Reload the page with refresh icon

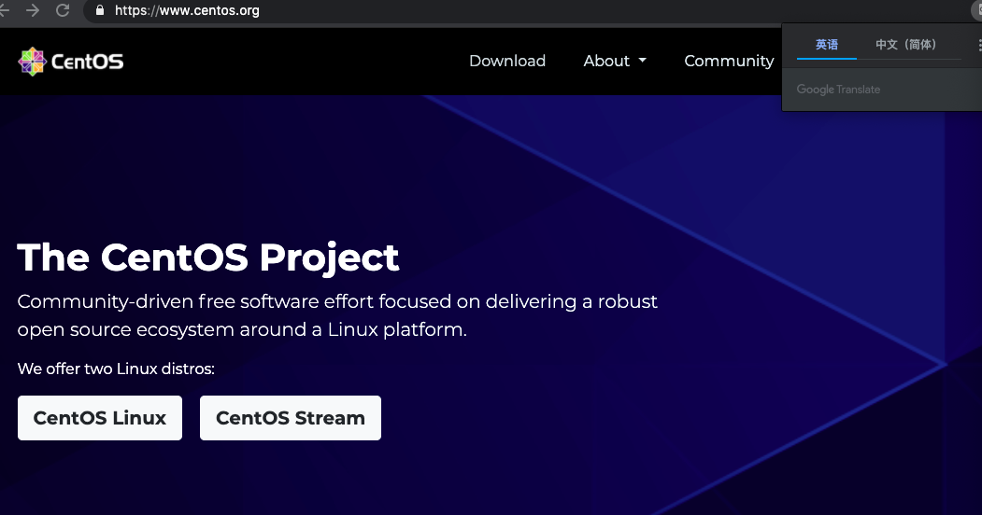tap(63, 10)
